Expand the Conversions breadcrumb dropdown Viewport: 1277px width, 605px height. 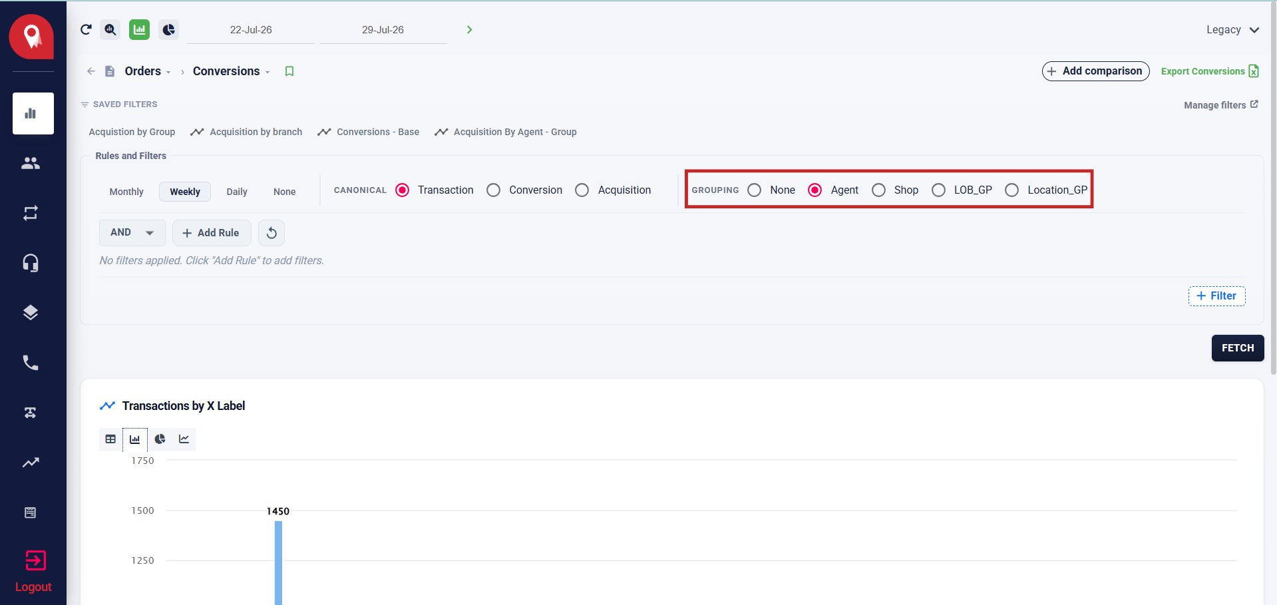tap(268, 72)
